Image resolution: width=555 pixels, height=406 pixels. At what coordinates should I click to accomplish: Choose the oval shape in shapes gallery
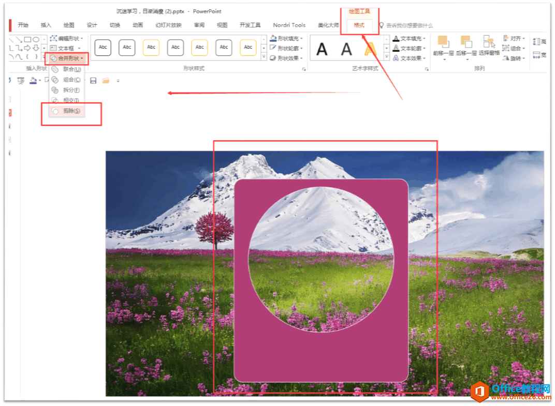point(36,39)
